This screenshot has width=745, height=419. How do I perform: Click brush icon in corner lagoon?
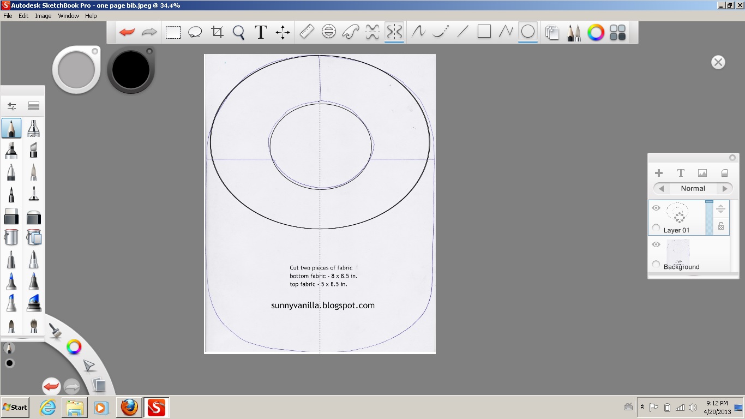55,330
